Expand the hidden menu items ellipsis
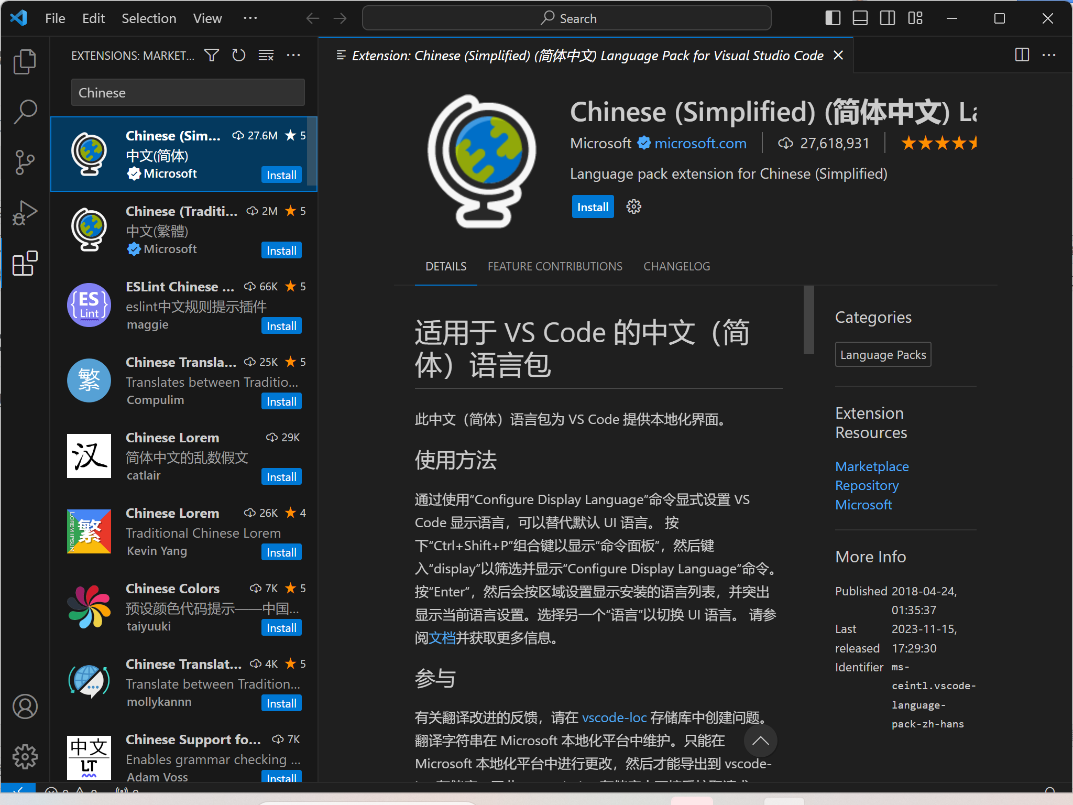The height and width of the screenshot is (805, 1073). pyautogui.click(x=250, y=18)
